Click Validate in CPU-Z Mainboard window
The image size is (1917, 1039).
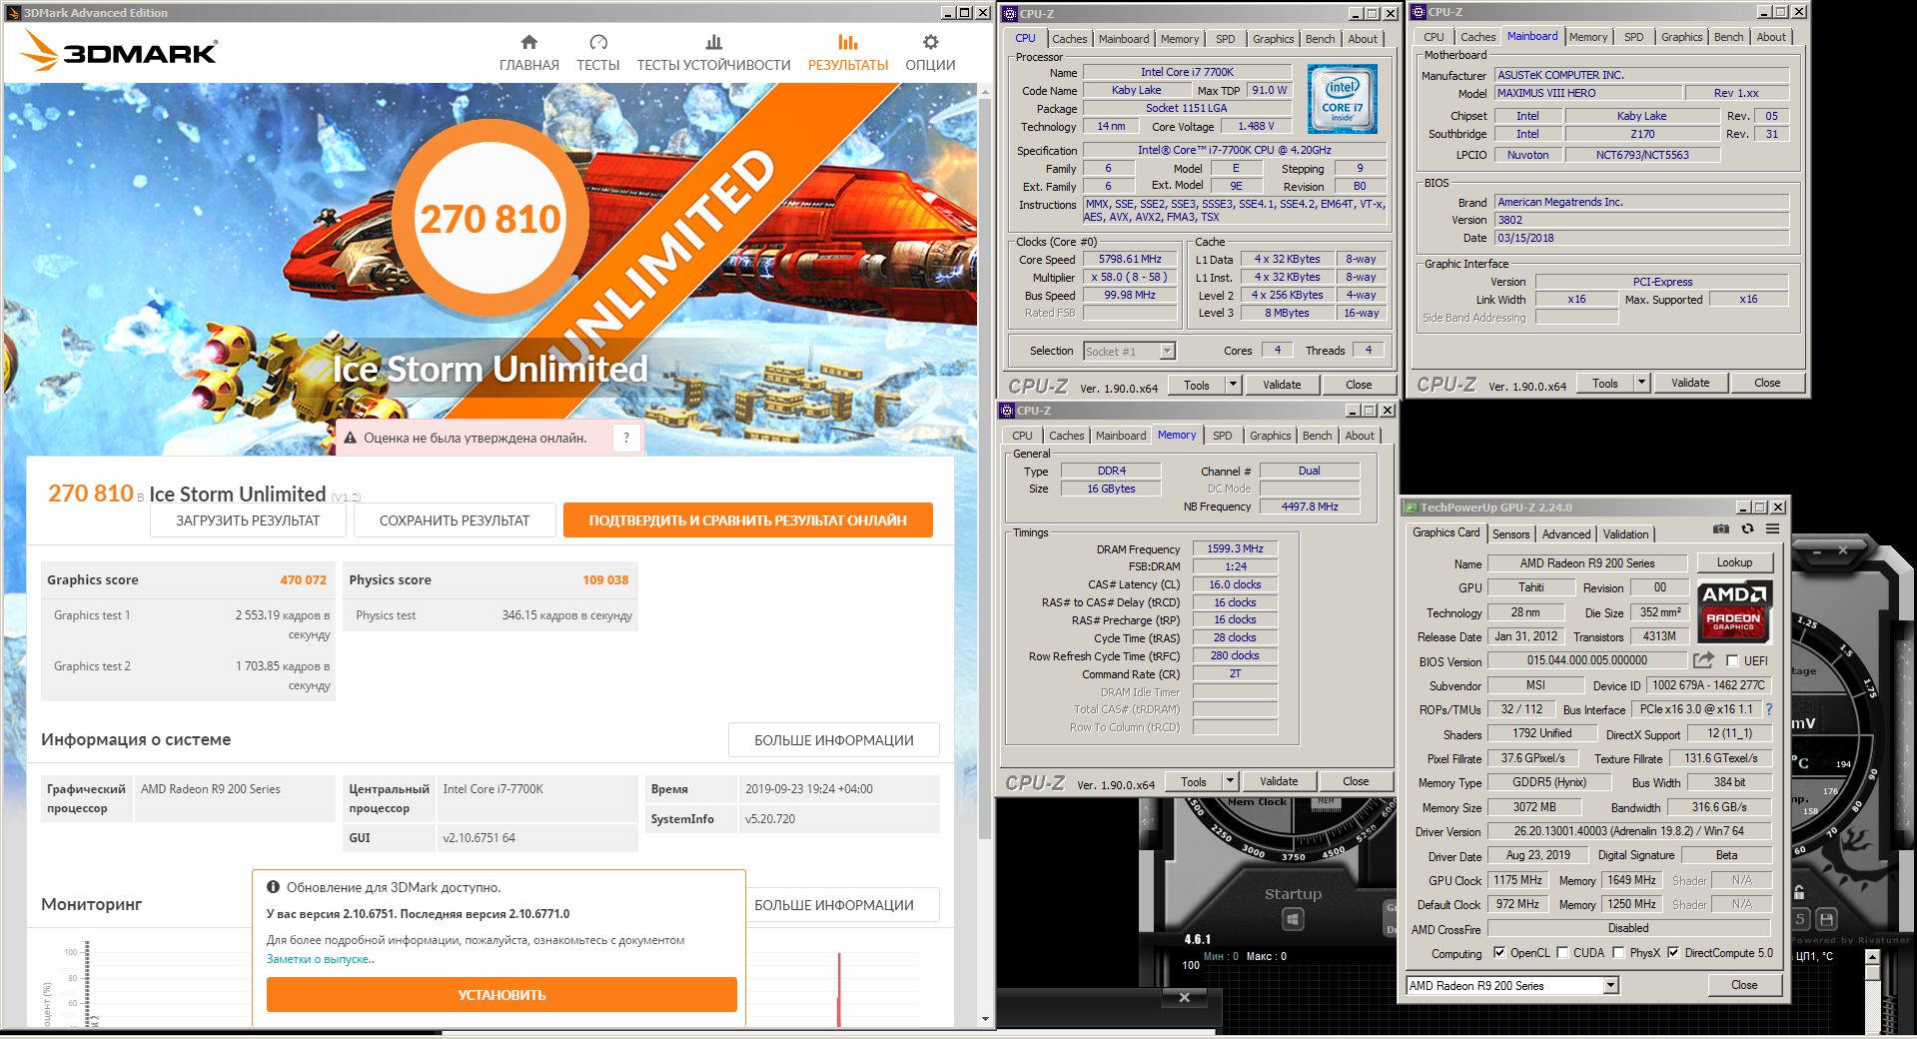click(1690, 383)
